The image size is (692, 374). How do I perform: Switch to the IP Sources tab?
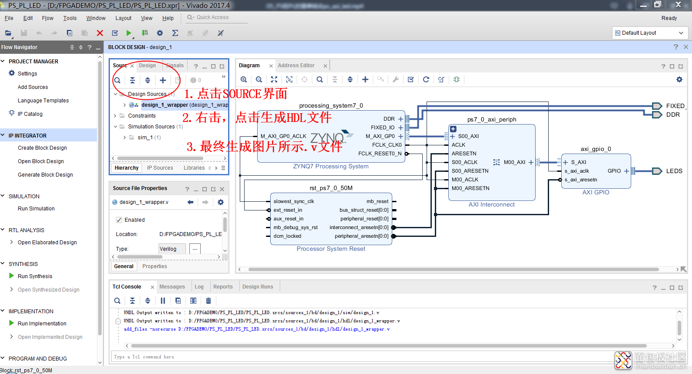click(160, 168)
